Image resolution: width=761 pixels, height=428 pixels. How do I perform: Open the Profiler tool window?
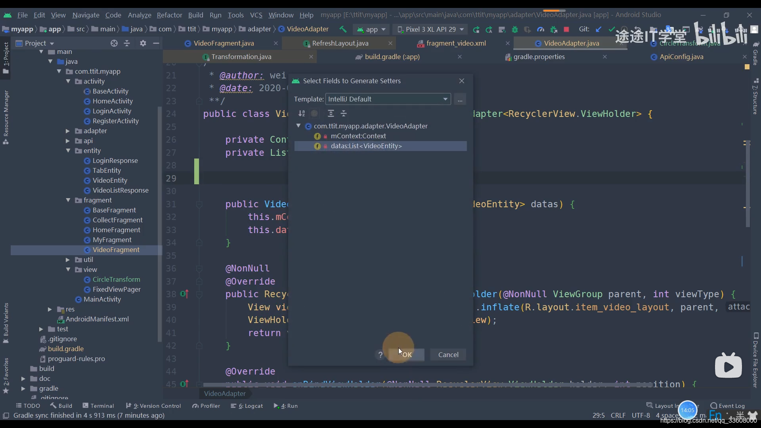pyautogui.click(x=206, y=406)
